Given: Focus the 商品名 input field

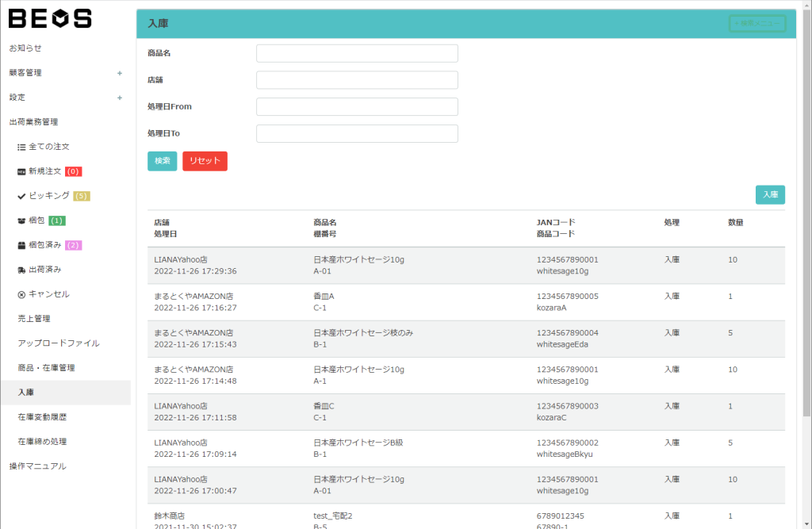Looking at the screenshot, I should click(357, 53).
